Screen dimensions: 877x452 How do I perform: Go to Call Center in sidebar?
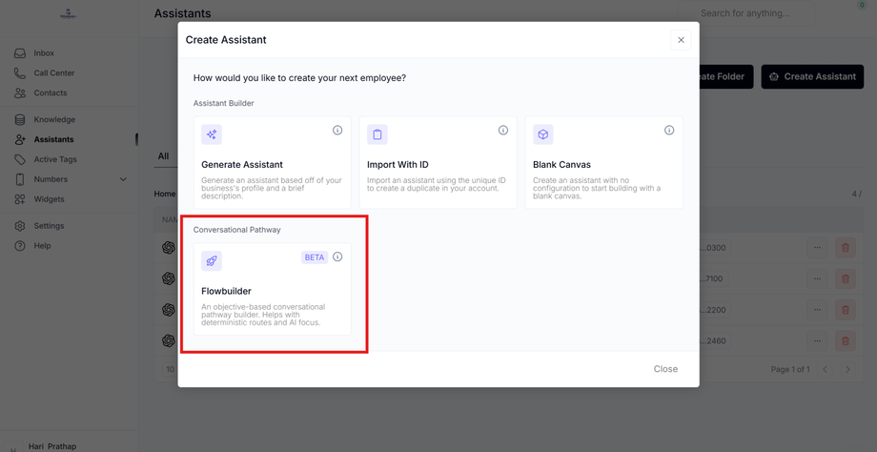(53, 73)
